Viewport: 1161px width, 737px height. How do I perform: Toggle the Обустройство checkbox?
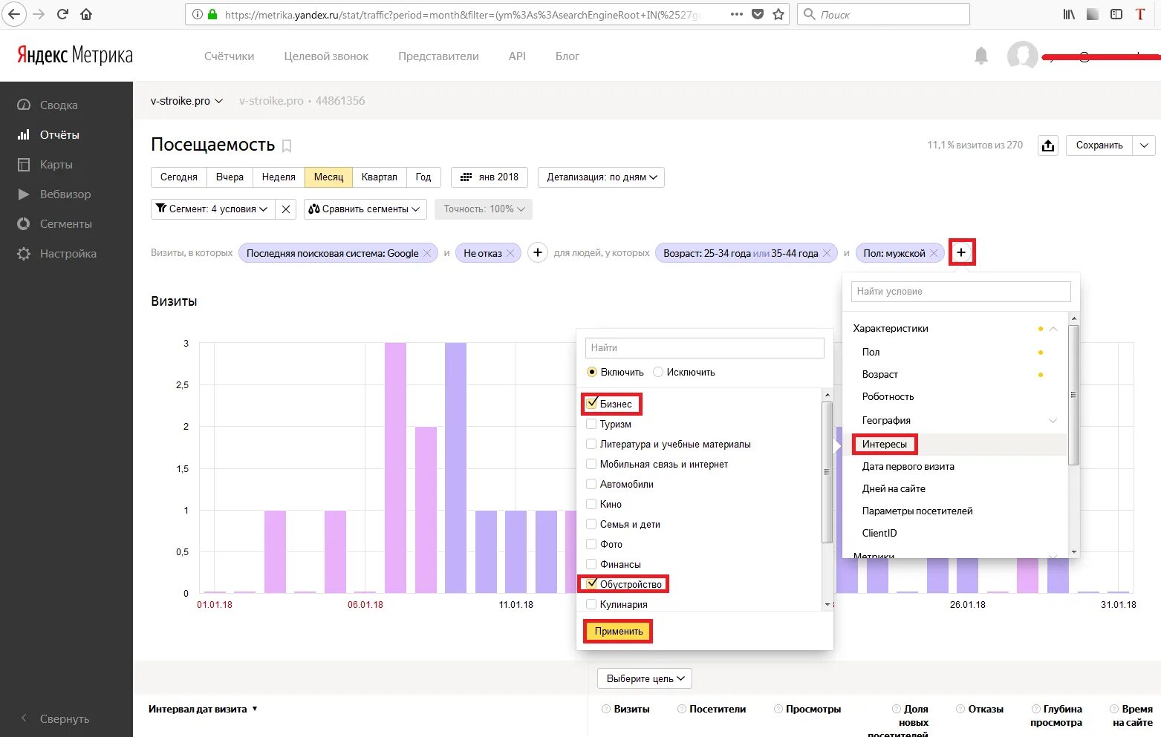pos(591,584)
